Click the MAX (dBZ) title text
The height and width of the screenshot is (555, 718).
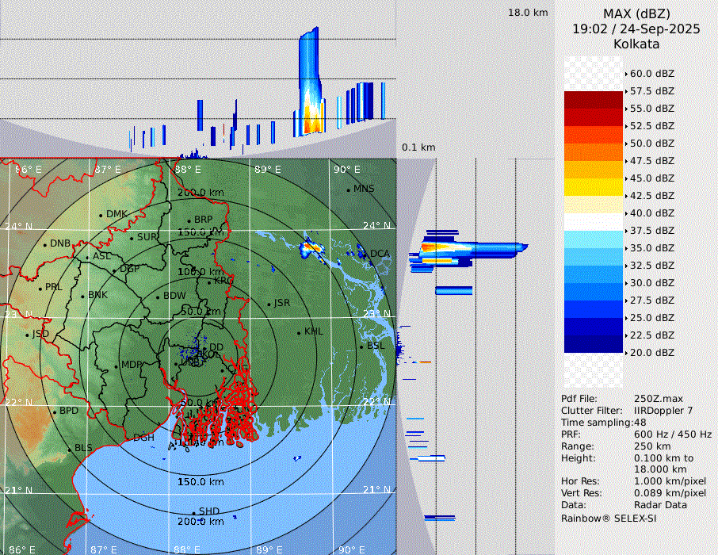(x=636, y=13)
